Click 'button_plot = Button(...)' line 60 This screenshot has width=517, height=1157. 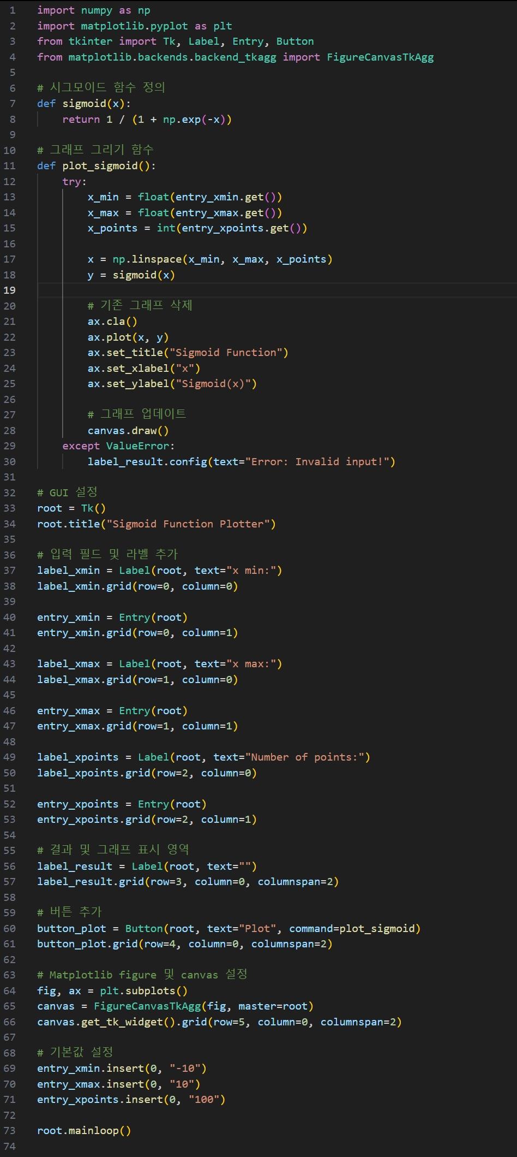click(229, 928)
